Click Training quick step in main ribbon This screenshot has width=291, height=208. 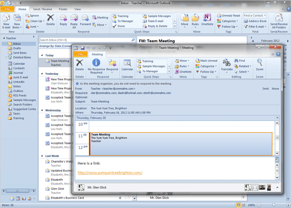120,16
